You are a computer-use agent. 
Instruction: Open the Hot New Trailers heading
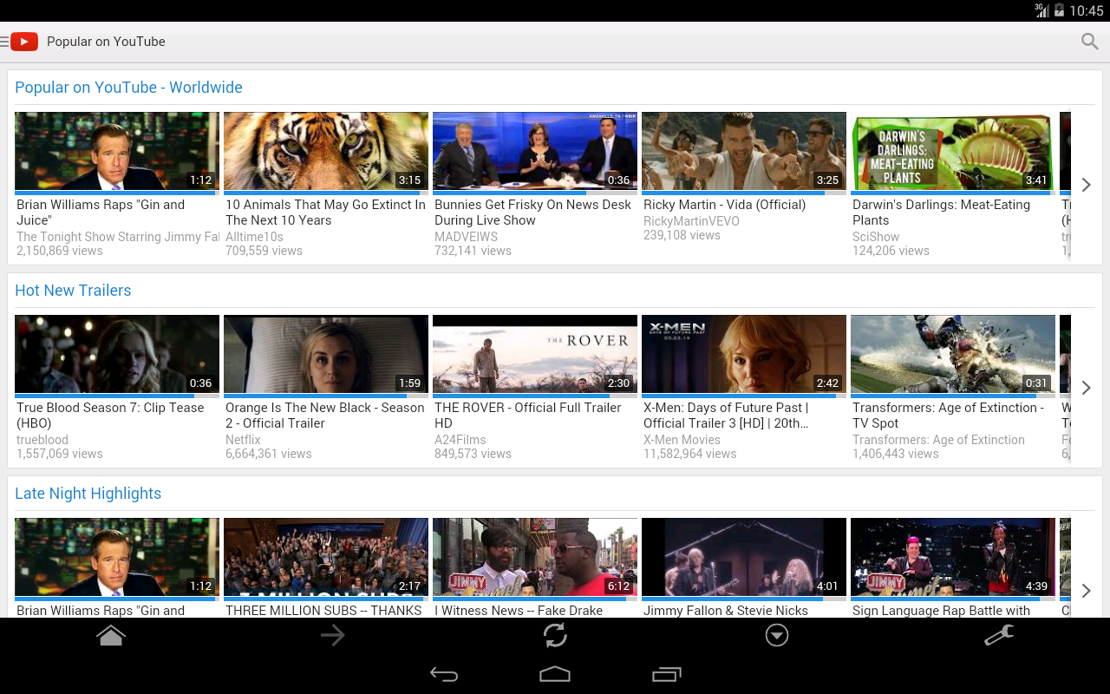click(x=73, y=291)
